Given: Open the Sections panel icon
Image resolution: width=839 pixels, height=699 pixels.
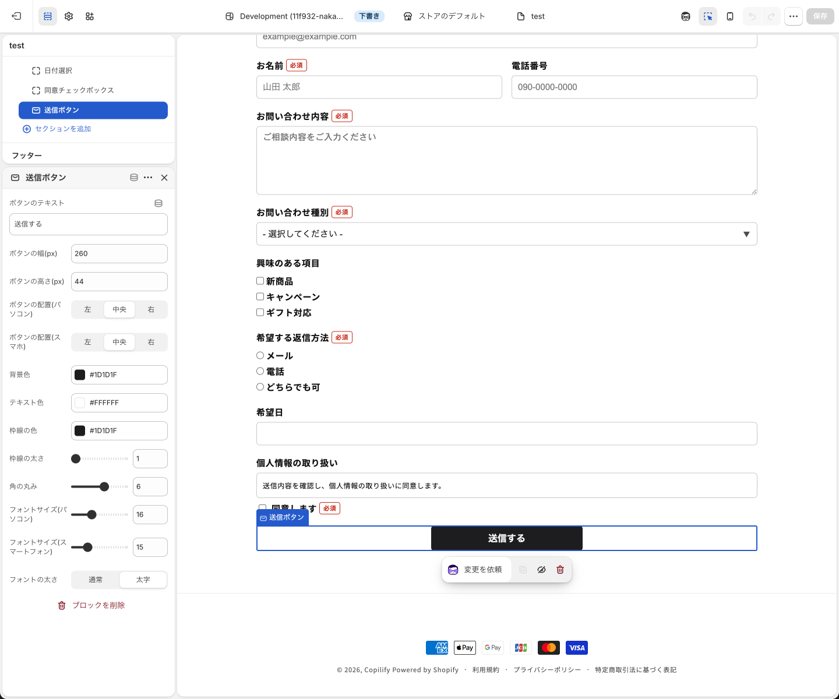Looking at the screenshot, I should coord(48,16).
